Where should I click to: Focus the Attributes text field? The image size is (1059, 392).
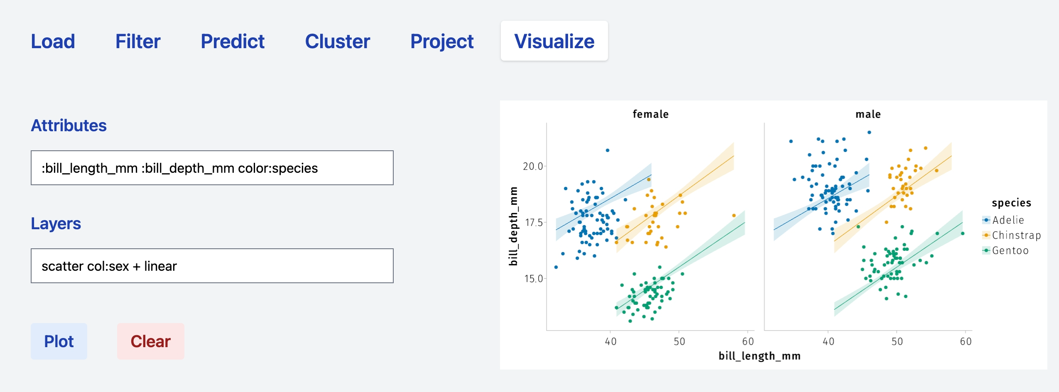click(212, 168)
